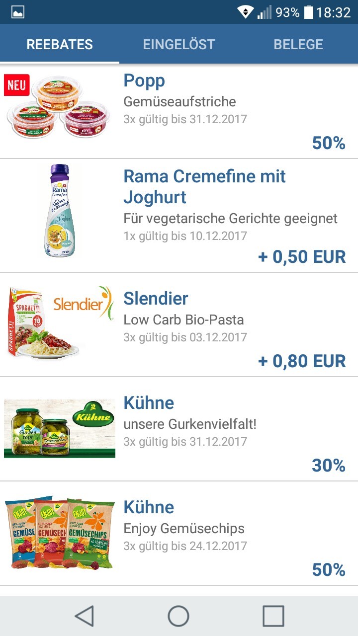Image resolution: width=358 pixels, height=636 pixels.
Task: Tap the battery status icon
Action: 308,12
